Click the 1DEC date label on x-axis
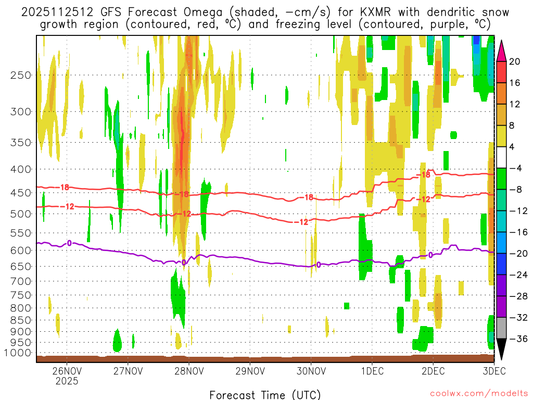The height and width of the screenshot is (400, 533). 372,371
